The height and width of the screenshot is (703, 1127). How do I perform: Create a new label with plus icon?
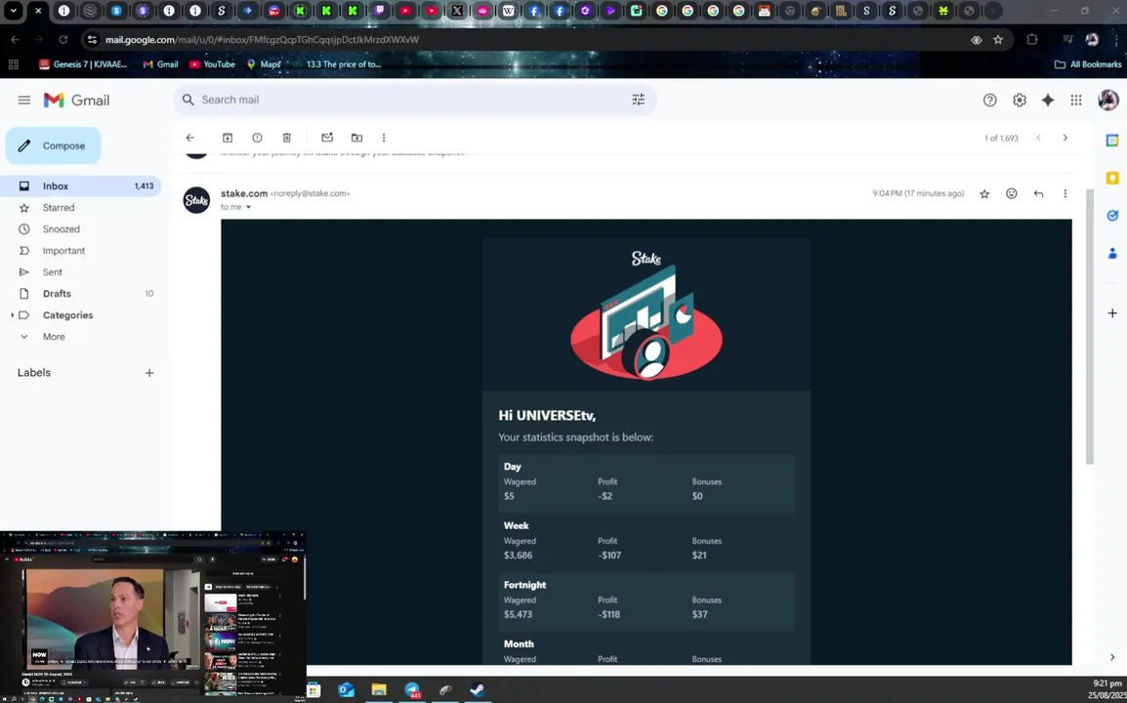(148, 373)
